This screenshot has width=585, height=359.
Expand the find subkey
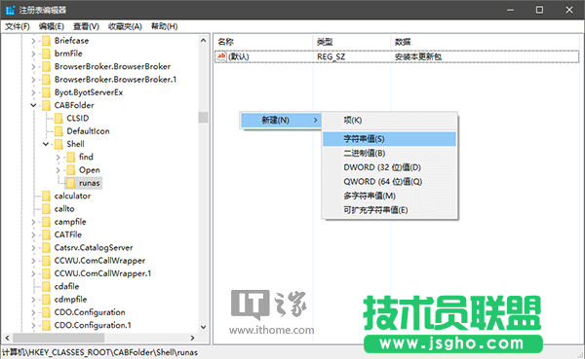pos(58,158)
